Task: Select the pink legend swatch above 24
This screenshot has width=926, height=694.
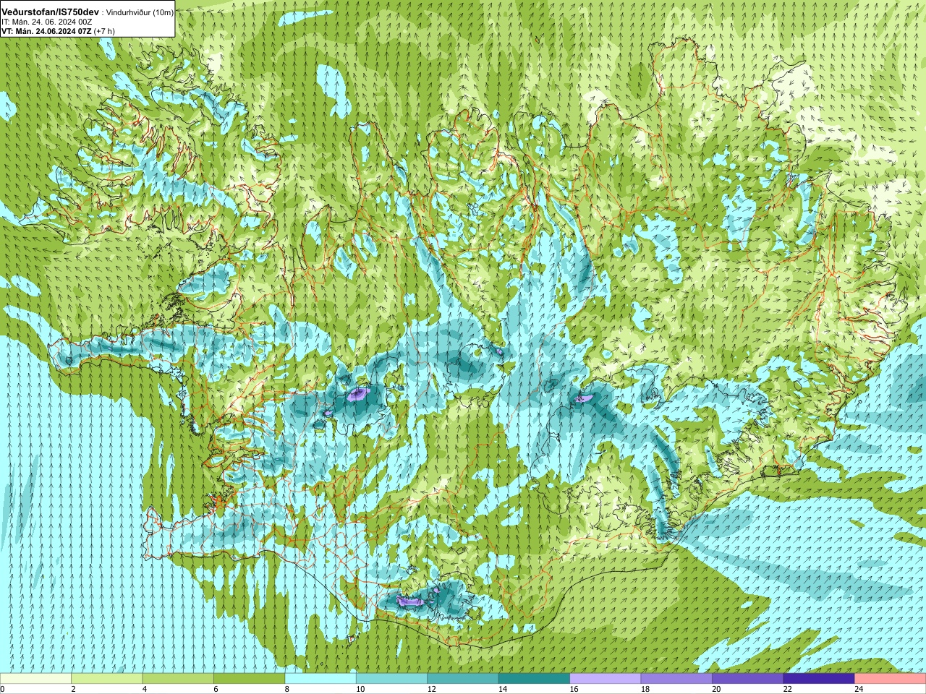Action: click(891, 679)
